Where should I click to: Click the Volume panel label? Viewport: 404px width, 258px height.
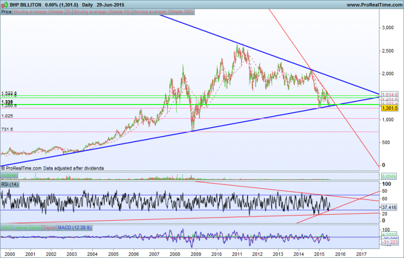pos(8,175)
